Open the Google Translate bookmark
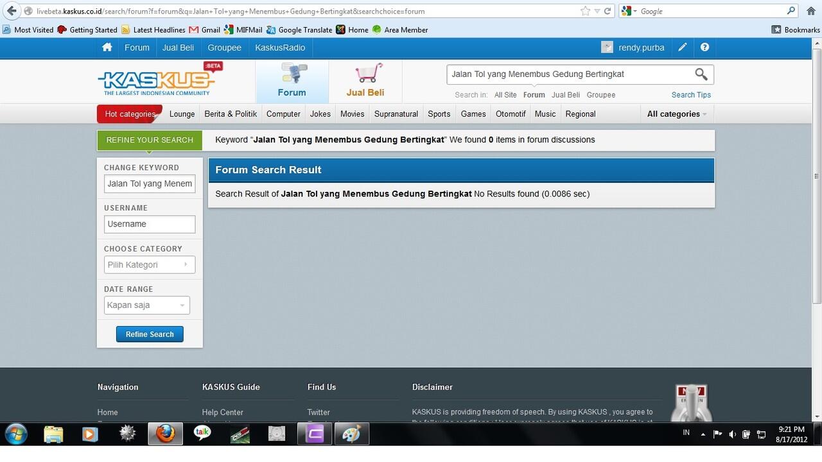The height and width of the screenshot is (462, 822). click(299, 30)
